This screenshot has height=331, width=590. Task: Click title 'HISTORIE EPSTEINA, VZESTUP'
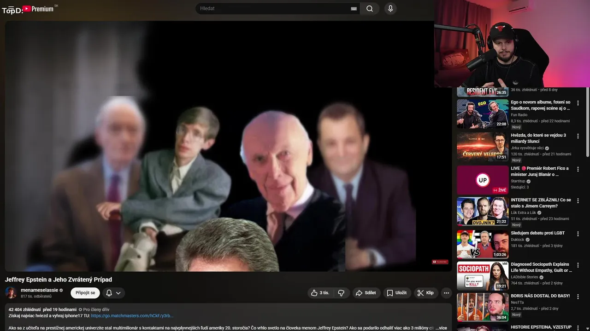pos(541,327)
